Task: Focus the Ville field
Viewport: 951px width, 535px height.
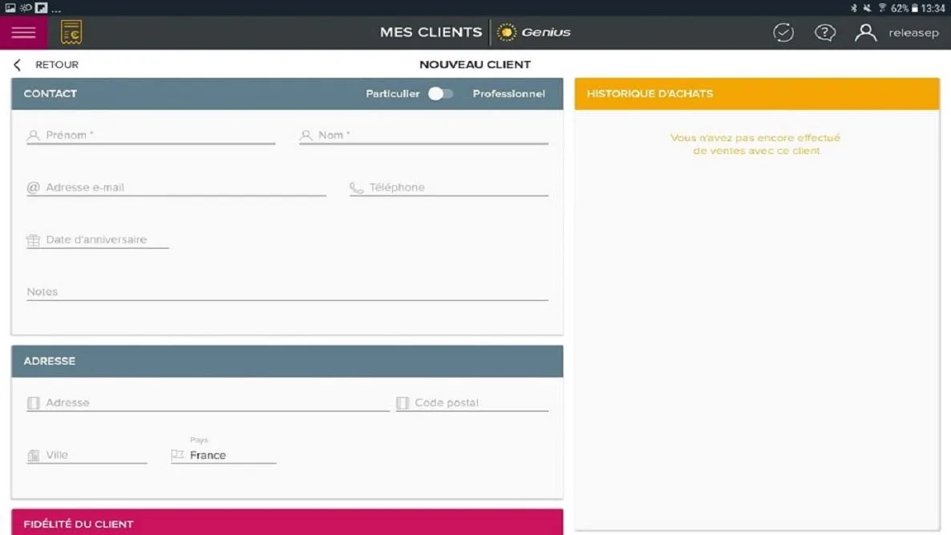Action: 87,455
